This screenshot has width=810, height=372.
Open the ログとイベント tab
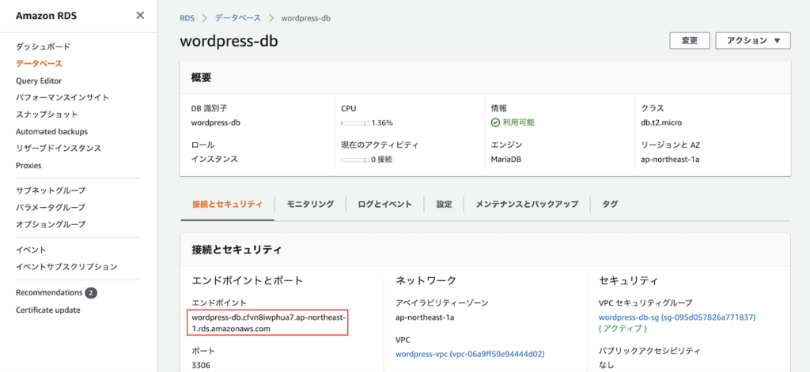point(384,204)
